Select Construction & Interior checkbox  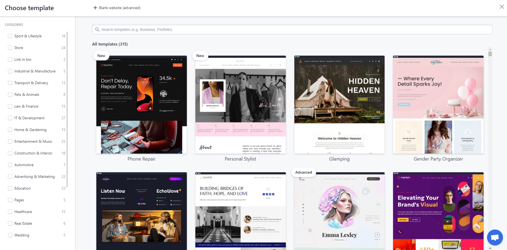pos(10,153)
